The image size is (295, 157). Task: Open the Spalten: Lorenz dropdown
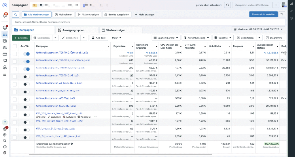point(166,38)
